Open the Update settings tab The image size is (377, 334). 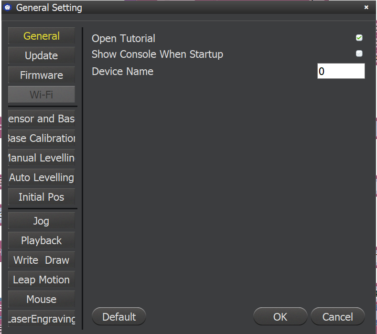(42, 56)
